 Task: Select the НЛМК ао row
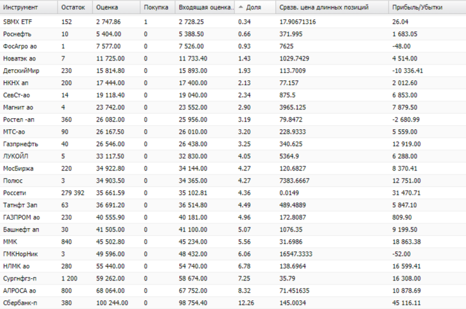[x=233, y=266]
